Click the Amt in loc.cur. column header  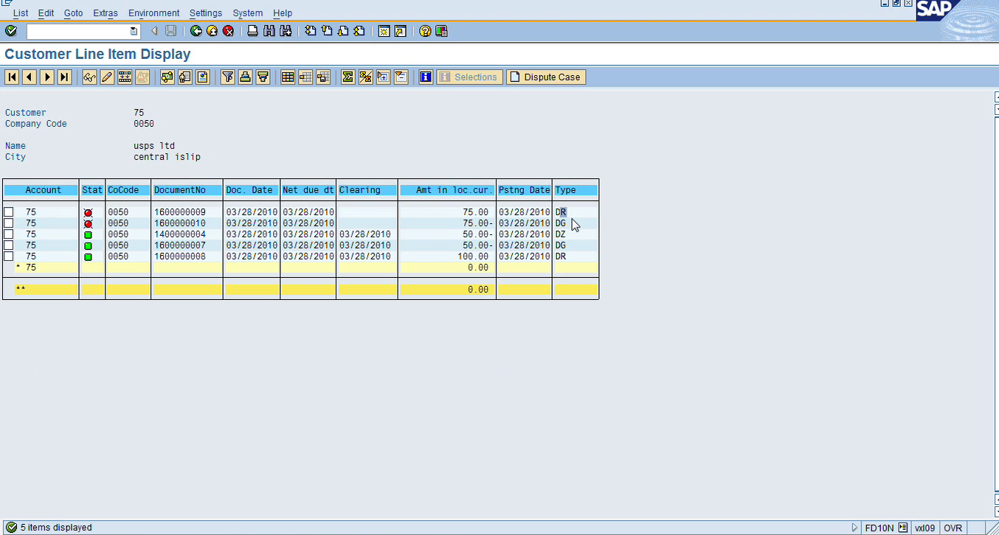(447, 190)
